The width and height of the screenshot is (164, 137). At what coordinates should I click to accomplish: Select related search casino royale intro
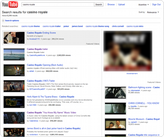coord(135,26)
